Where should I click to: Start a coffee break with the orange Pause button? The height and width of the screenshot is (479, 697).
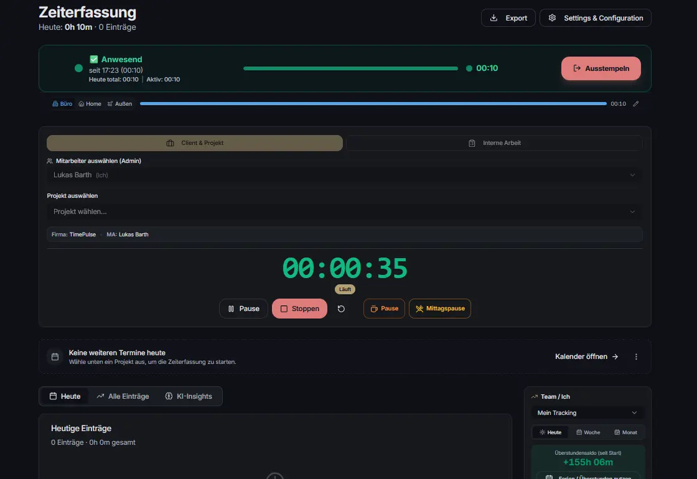click(384, 309)
